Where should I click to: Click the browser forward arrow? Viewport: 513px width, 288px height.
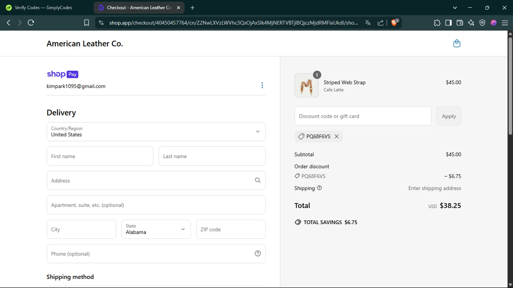[19, 23]
